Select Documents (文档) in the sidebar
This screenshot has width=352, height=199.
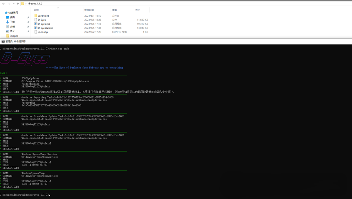(12, 26)
